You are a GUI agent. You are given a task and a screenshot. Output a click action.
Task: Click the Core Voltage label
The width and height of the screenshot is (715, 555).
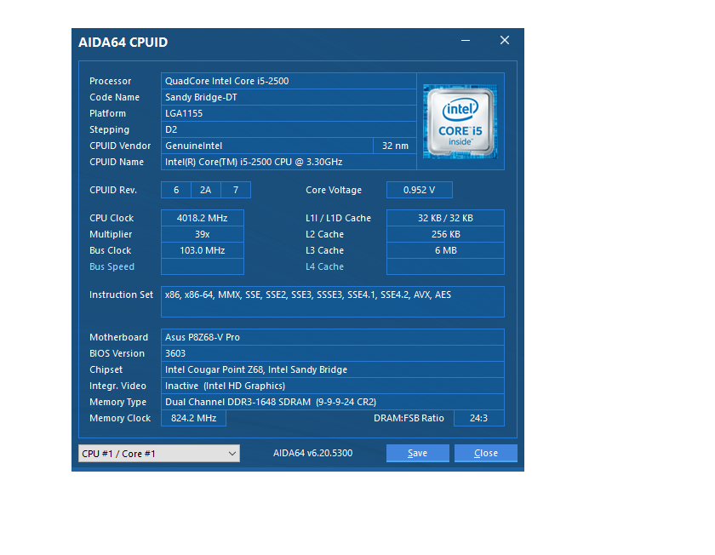(334, 190)
